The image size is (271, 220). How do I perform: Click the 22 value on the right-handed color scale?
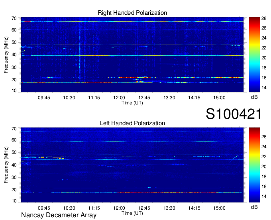pos(264,48)
